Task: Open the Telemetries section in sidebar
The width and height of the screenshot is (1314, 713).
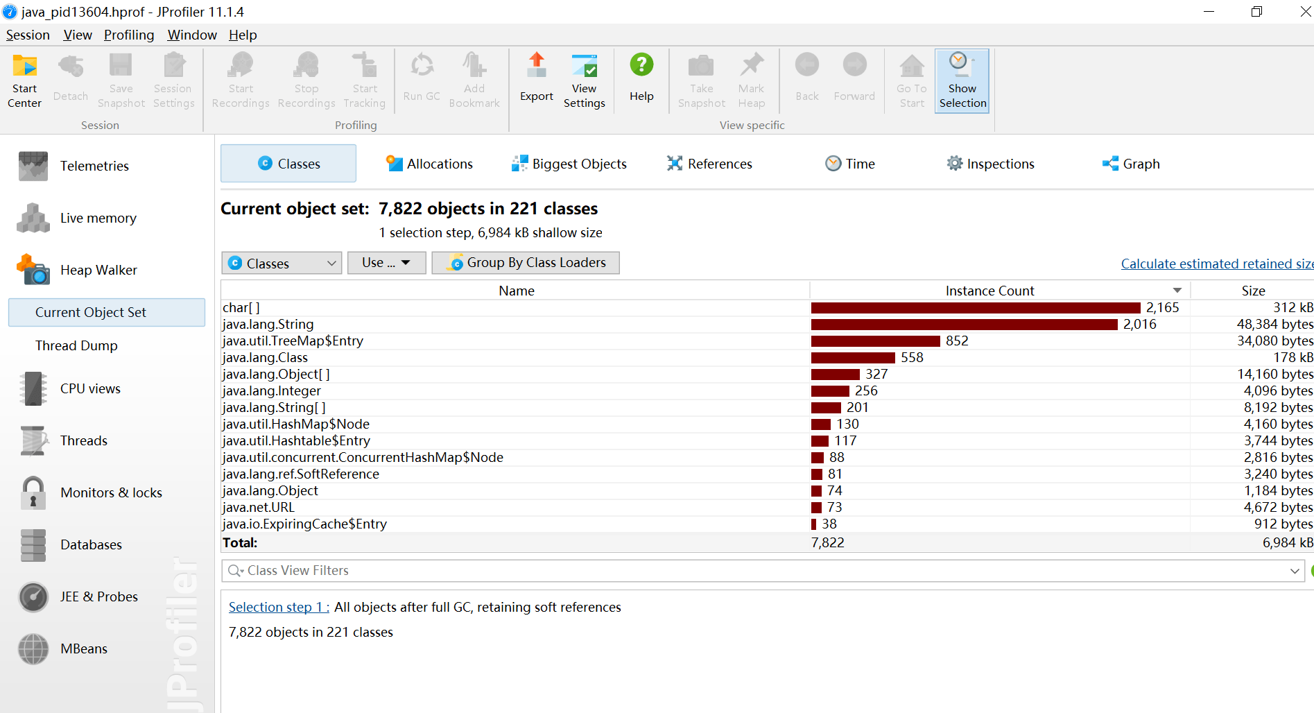Action: pos(94,166)
